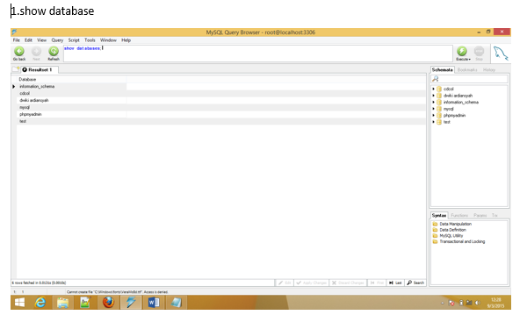
Task: Select the Resultset 1 tab
Action: [x=40, y=70]
